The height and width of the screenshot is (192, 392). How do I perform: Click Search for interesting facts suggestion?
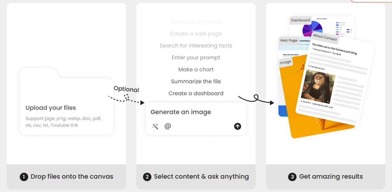point(196,45)
